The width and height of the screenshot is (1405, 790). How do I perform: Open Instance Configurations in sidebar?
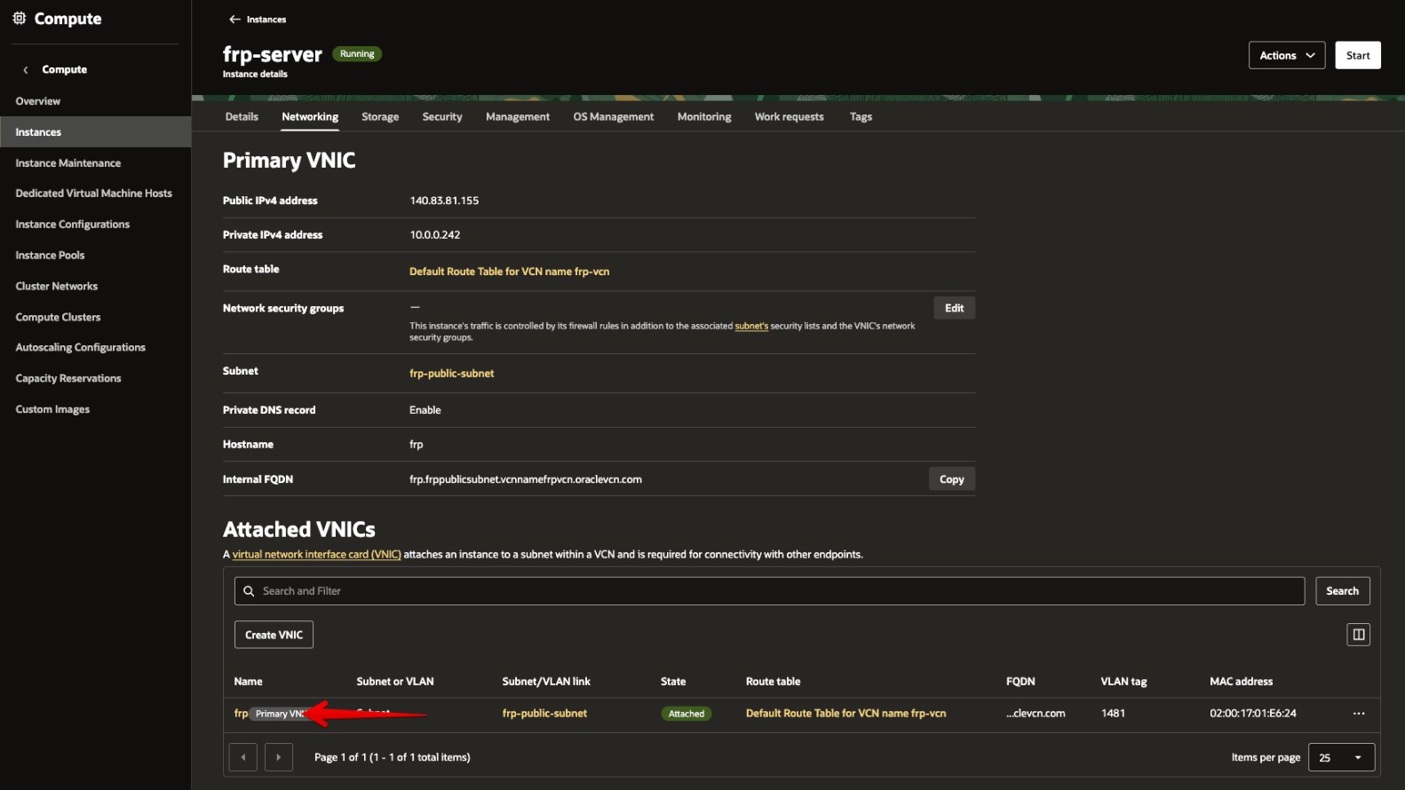73,225
